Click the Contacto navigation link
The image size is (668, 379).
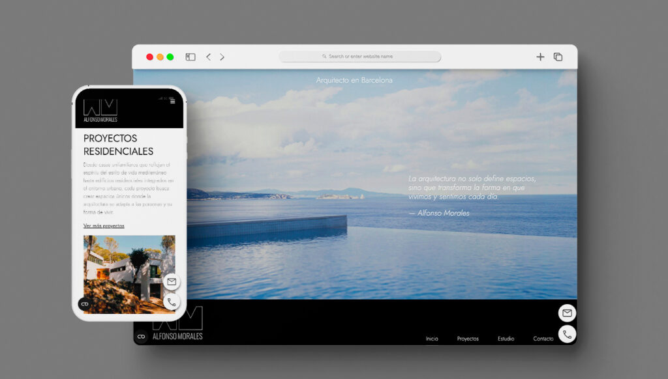tap(543, 339)
